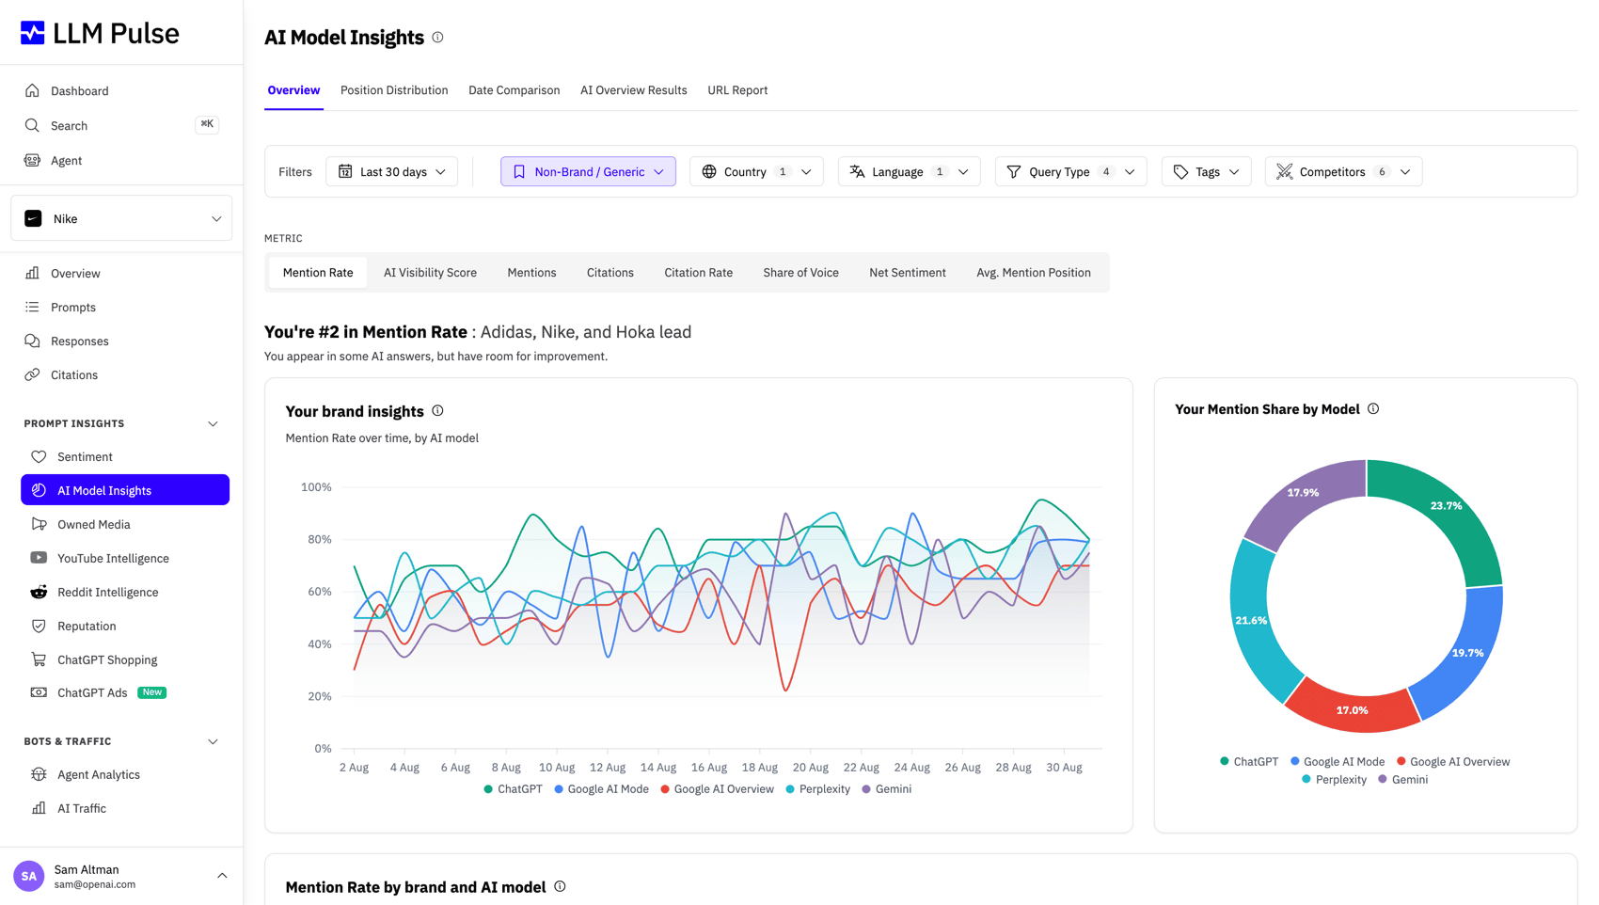Click the teal 21.6% Perplexity donut segment
Screen dimensions: 1599x905
pos(1253,621)
